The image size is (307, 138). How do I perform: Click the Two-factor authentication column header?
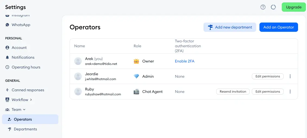(188, 46)
